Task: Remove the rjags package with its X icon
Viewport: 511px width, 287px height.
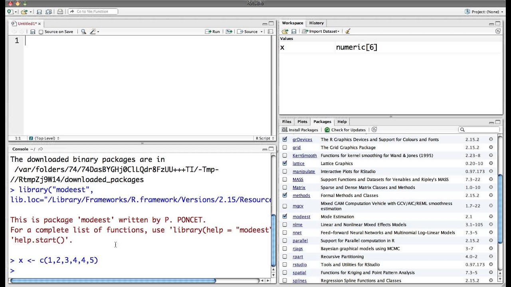Action: coord(491,248)
